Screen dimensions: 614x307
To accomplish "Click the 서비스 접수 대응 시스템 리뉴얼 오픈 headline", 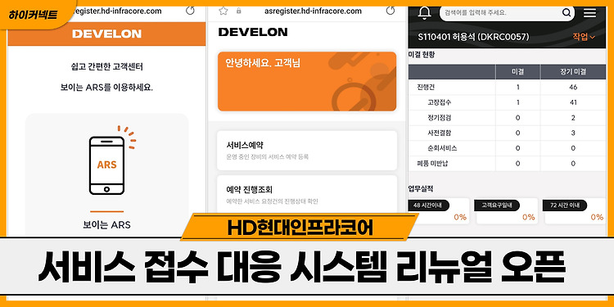I will 301,267.
